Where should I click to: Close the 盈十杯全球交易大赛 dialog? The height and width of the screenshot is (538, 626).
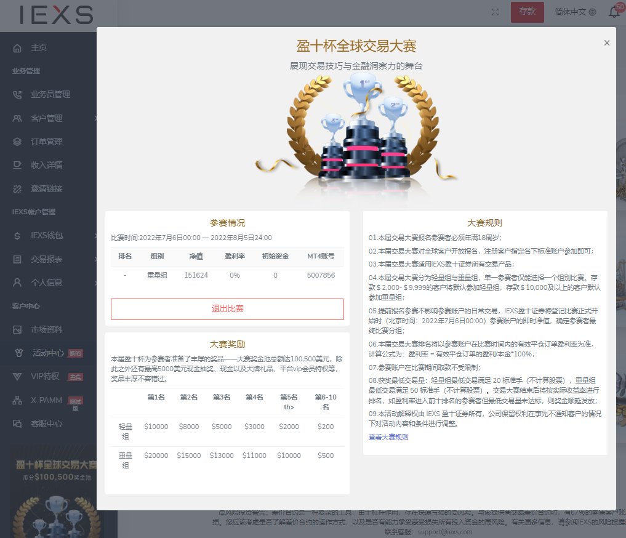tap(607, 42)
